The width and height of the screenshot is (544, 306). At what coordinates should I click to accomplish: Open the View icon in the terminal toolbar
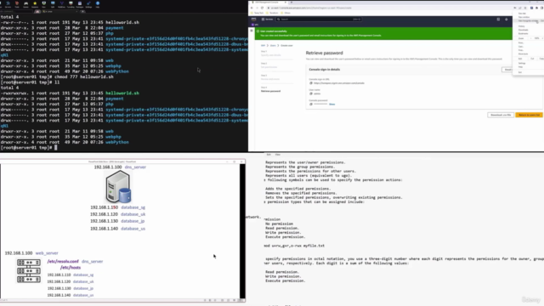[x=43, y=4]
